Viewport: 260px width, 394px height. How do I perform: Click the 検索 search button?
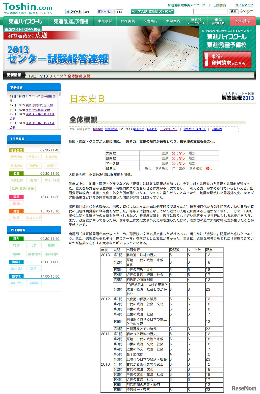coord(234,12)
